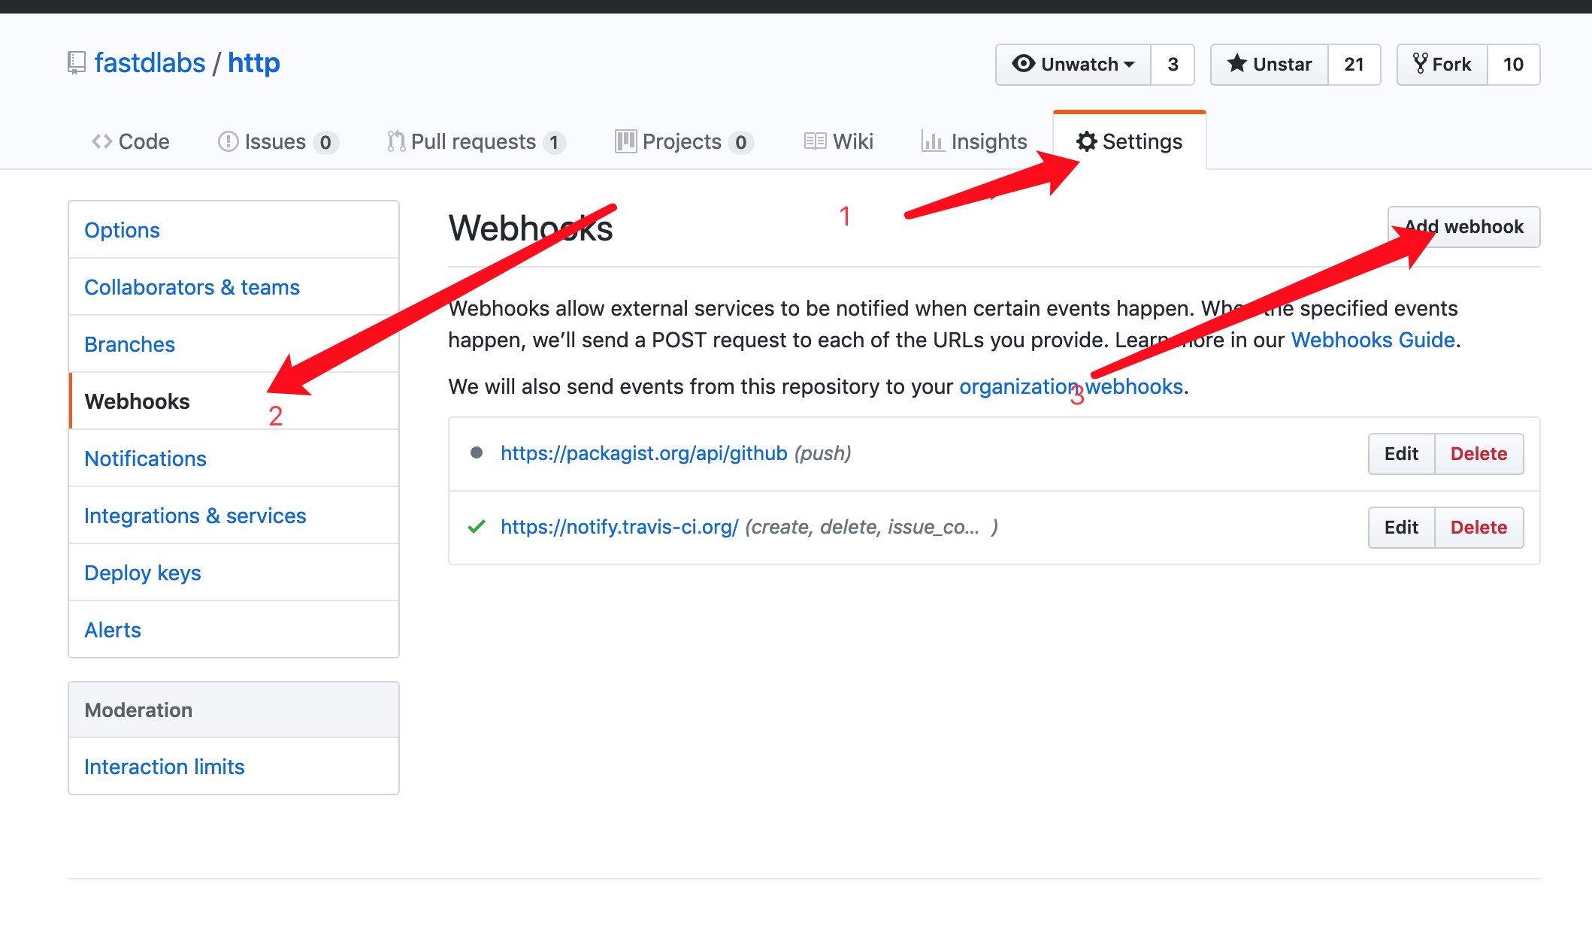This screenshot has height=929, width=1592.
Task: Click the Pull requests merge icon
Action: click(x=395, y=141)
